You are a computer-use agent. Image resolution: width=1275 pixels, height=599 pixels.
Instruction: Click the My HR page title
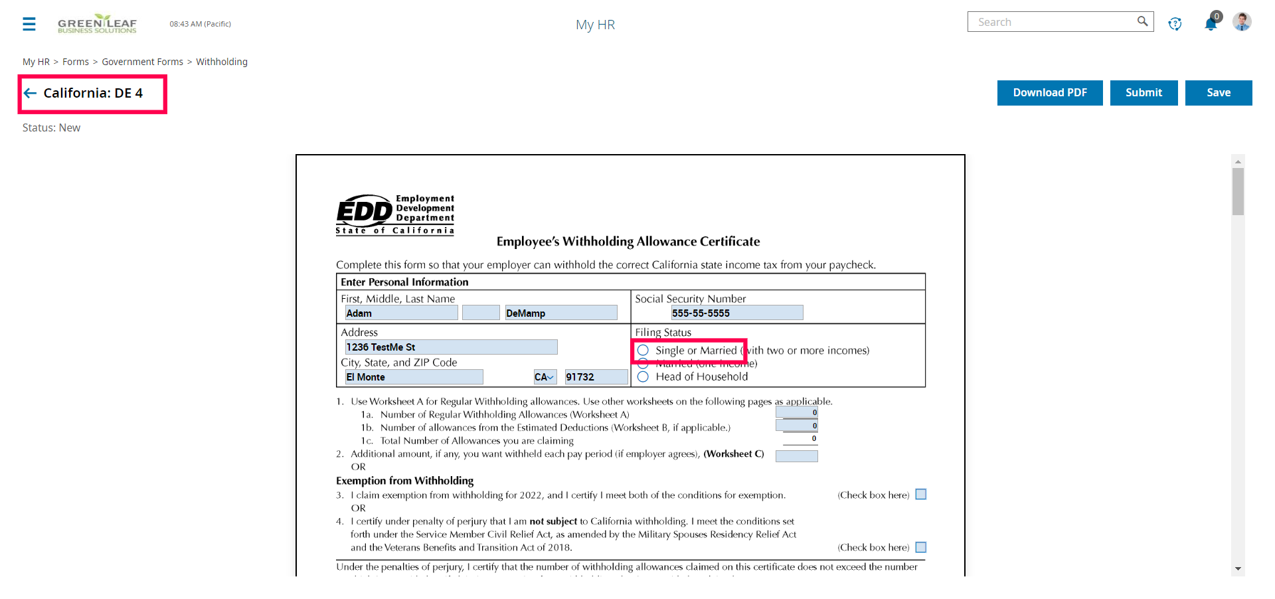595,25
